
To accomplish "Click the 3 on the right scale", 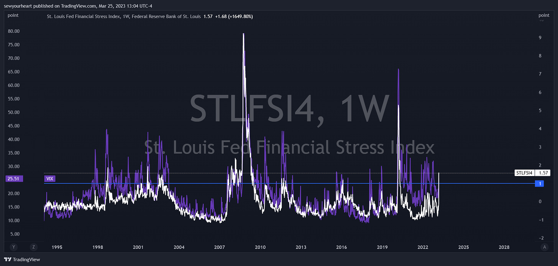I will tap(540, 147).
